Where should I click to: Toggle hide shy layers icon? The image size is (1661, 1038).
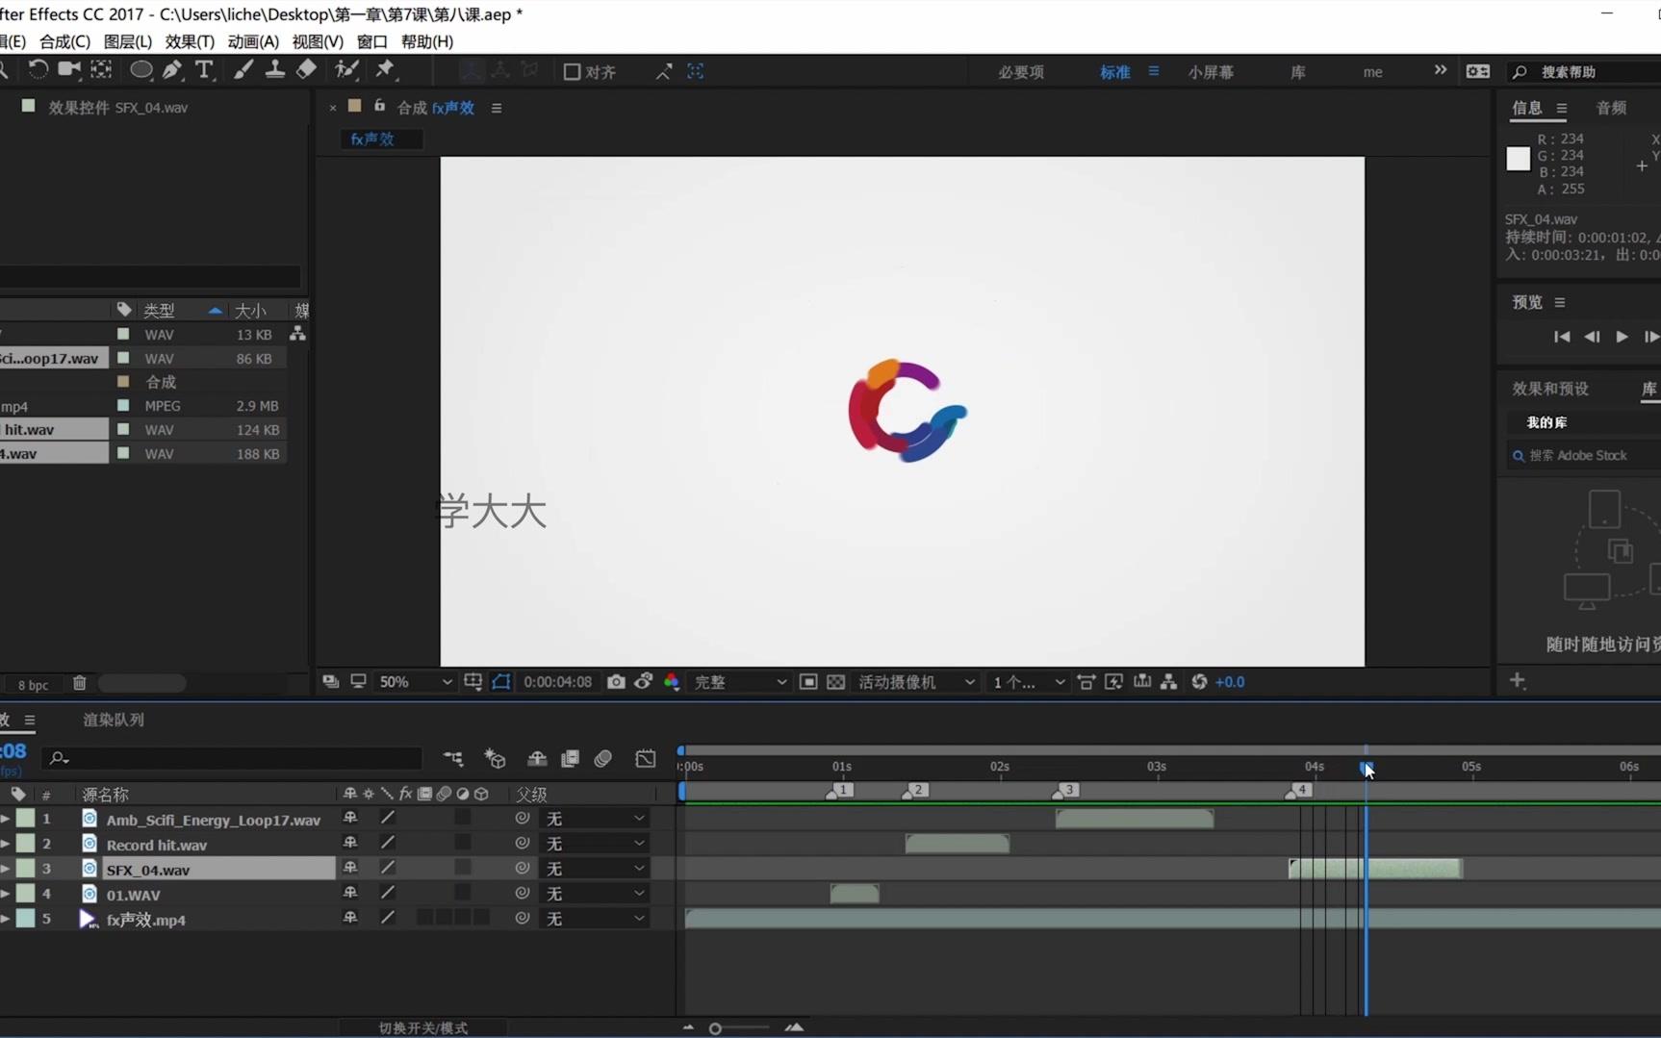click(537, 759)
